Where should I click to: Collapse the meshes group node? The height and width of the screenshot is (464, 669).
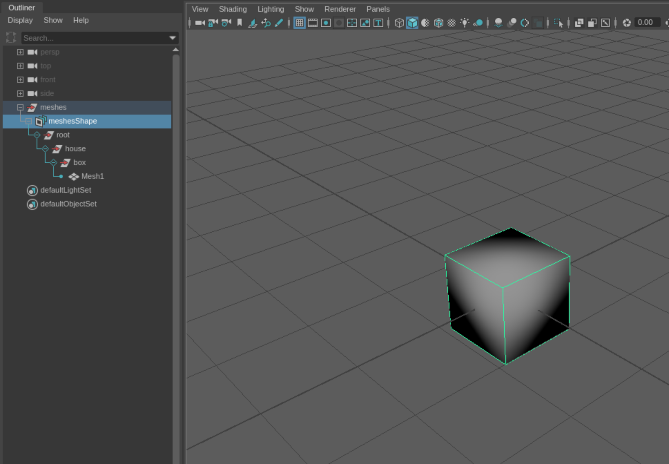20,107
